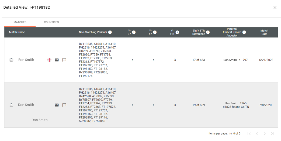Click Ron Smith's profile avatar
Viewport: 281px width, 141px height.
pyautogui.click(x=11, y=60)
